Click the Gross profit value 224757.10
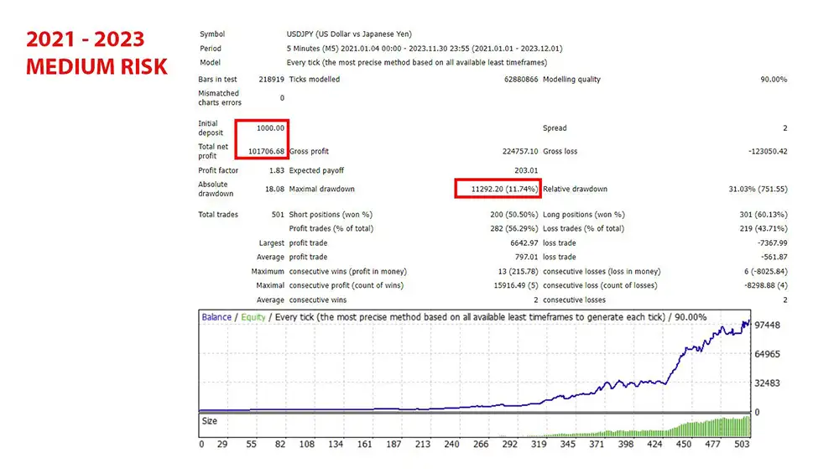This screenshot has width=839, height=469. (515, 152)
